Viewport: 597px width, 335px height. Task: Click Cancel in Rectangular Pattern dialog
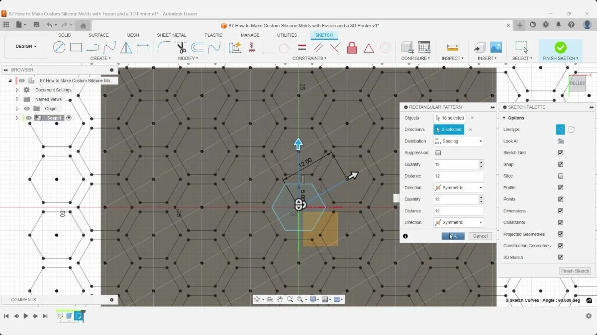[480, 236]
